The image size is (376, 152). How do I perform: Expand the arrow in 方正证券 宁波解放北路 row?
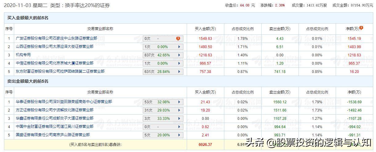point(179,110)
